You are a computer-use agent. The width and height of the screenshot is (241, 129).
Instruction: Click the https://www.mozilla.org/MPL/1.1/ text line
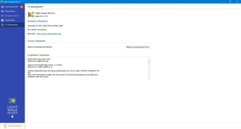[x=40, y=67]
